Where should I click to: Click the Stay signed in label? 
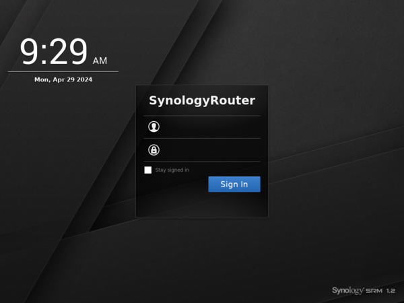(172, 170)
